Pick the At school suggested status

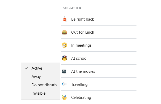99,58
